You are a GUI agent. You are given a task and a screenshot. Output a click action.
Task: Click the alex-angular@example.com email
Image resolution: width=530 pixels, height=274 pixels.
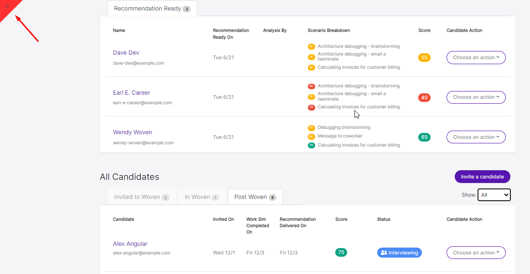coord(141,253)
